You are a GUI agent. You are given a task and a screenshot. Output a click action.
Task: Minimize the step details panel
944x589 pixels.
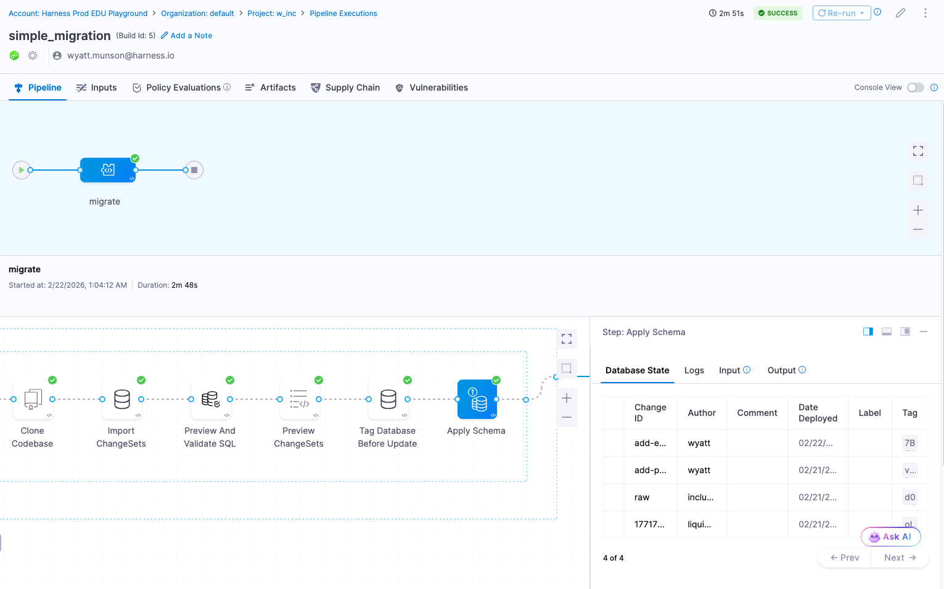point(924,331)
